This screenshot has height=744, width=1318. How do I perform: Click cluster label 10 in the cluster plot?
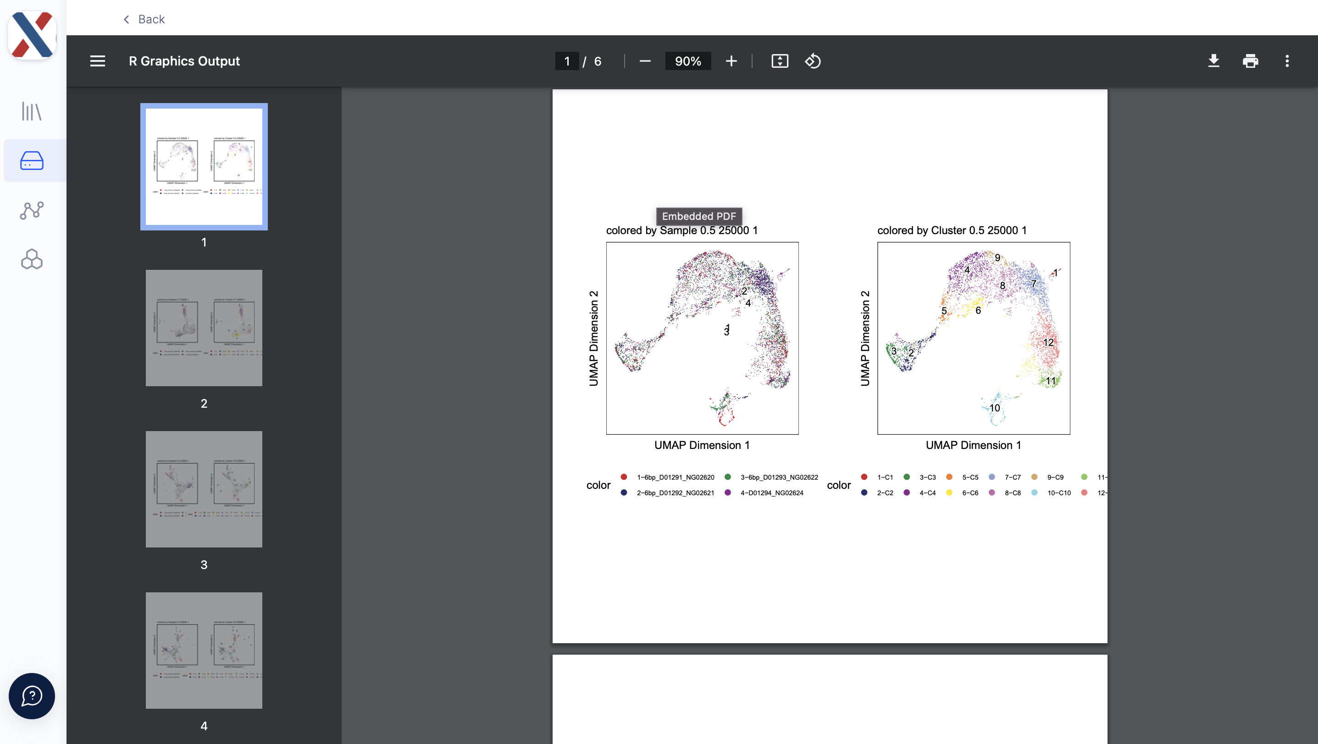point(995,408)
